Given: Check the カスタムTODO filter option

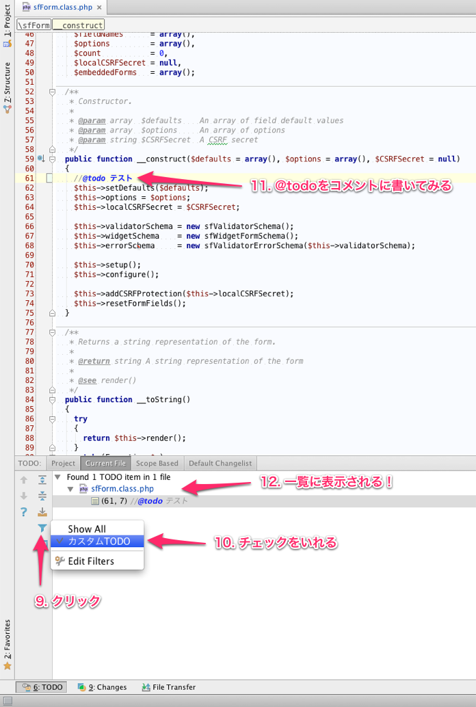Looking at the screenshot, I should pyautogui.click(x=98, y=542).
